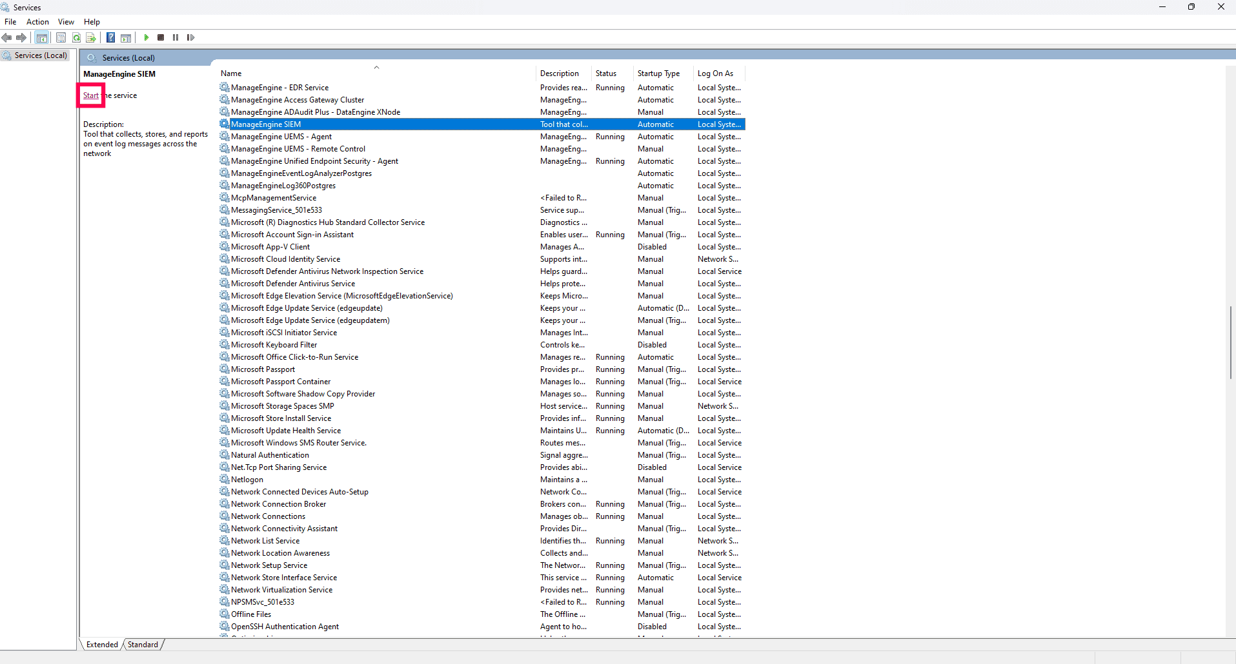Select Net.Tcp Port Sharing Service
The width and height of the screenshot is (1236, 664).
[x=482, y=467]
